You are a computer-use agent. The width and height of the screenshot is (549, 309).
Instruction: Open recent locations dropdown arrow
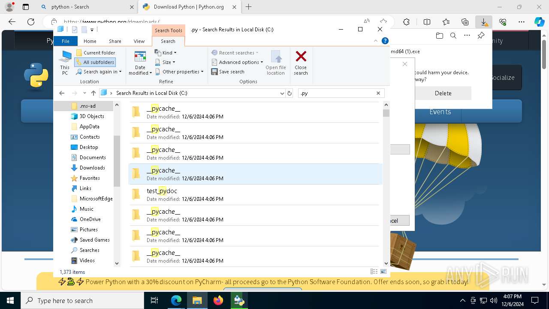[84, 93]
